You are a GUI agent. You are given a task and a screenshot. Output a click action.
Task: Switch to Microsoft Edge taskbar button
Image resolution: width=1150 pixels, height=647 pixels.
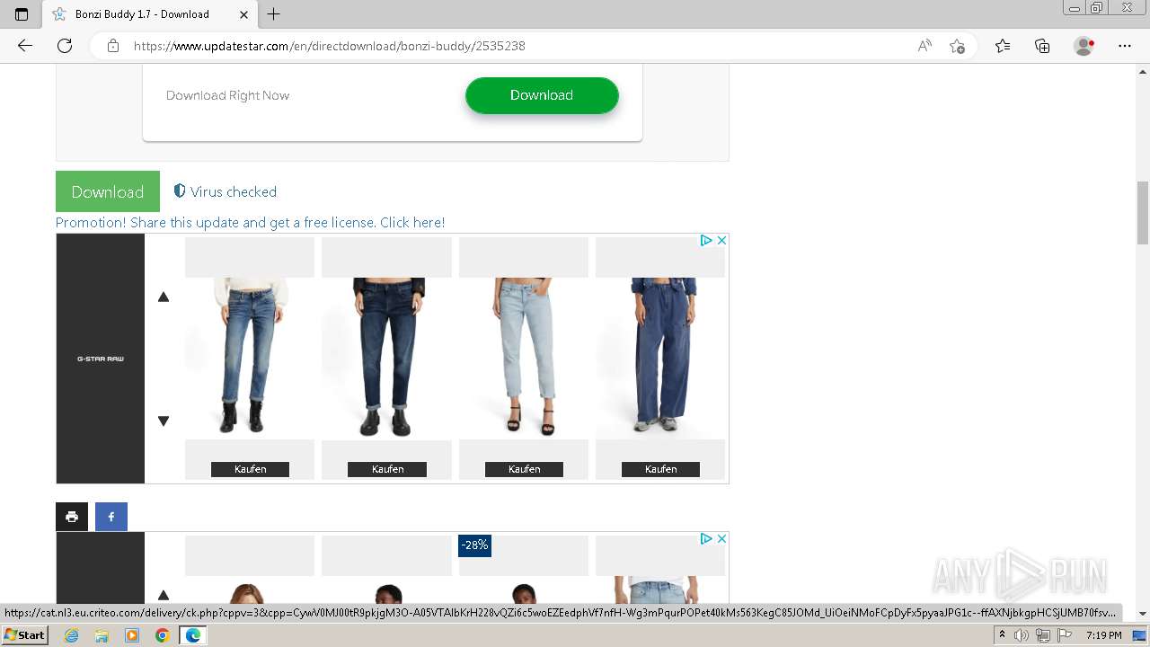[x=192, y=635]
